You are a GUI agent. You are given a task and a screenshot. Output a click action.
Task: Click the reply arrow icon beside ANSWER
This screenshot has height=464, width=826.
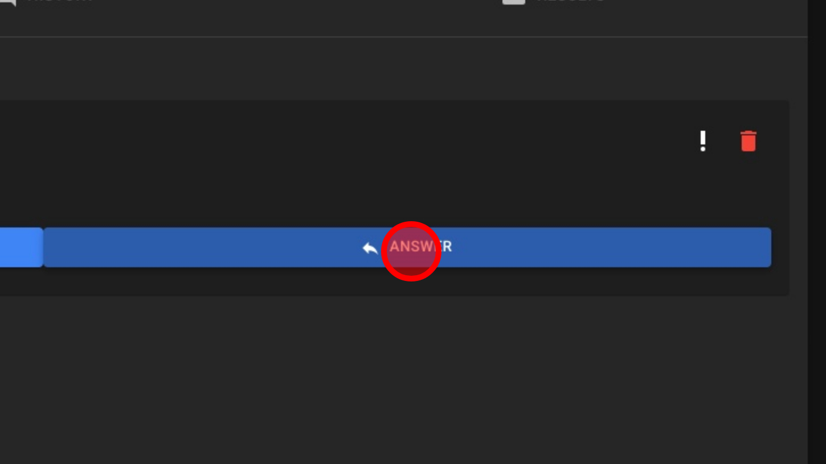pyautogui.click(x=370, y=248)
